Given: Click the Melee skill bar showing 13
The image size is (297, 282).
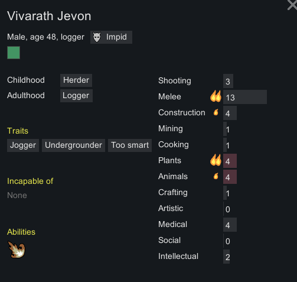Looking at the screenshot, I should click(245, 97).
